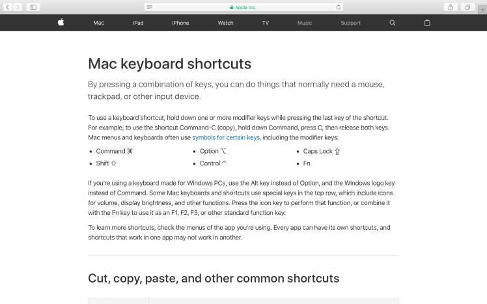Open the Share menu icon
This screenshot has height=304, width=487.
(x=451, y=7)
